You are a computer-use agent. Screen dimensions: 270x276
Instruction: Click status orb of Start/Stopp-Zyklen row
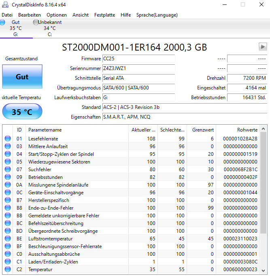pyautogui.click(x=8, y=154)
